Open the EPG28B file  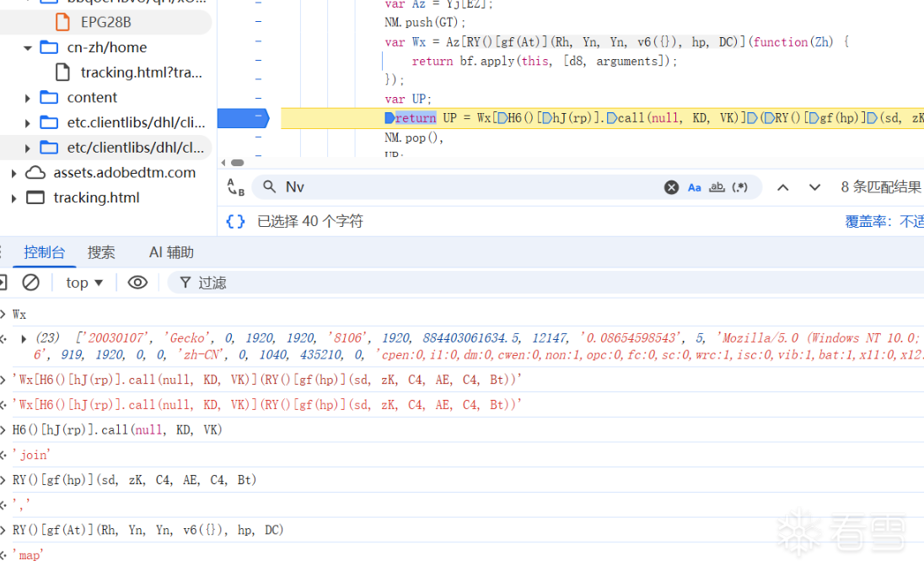click(x=106, y=22)
